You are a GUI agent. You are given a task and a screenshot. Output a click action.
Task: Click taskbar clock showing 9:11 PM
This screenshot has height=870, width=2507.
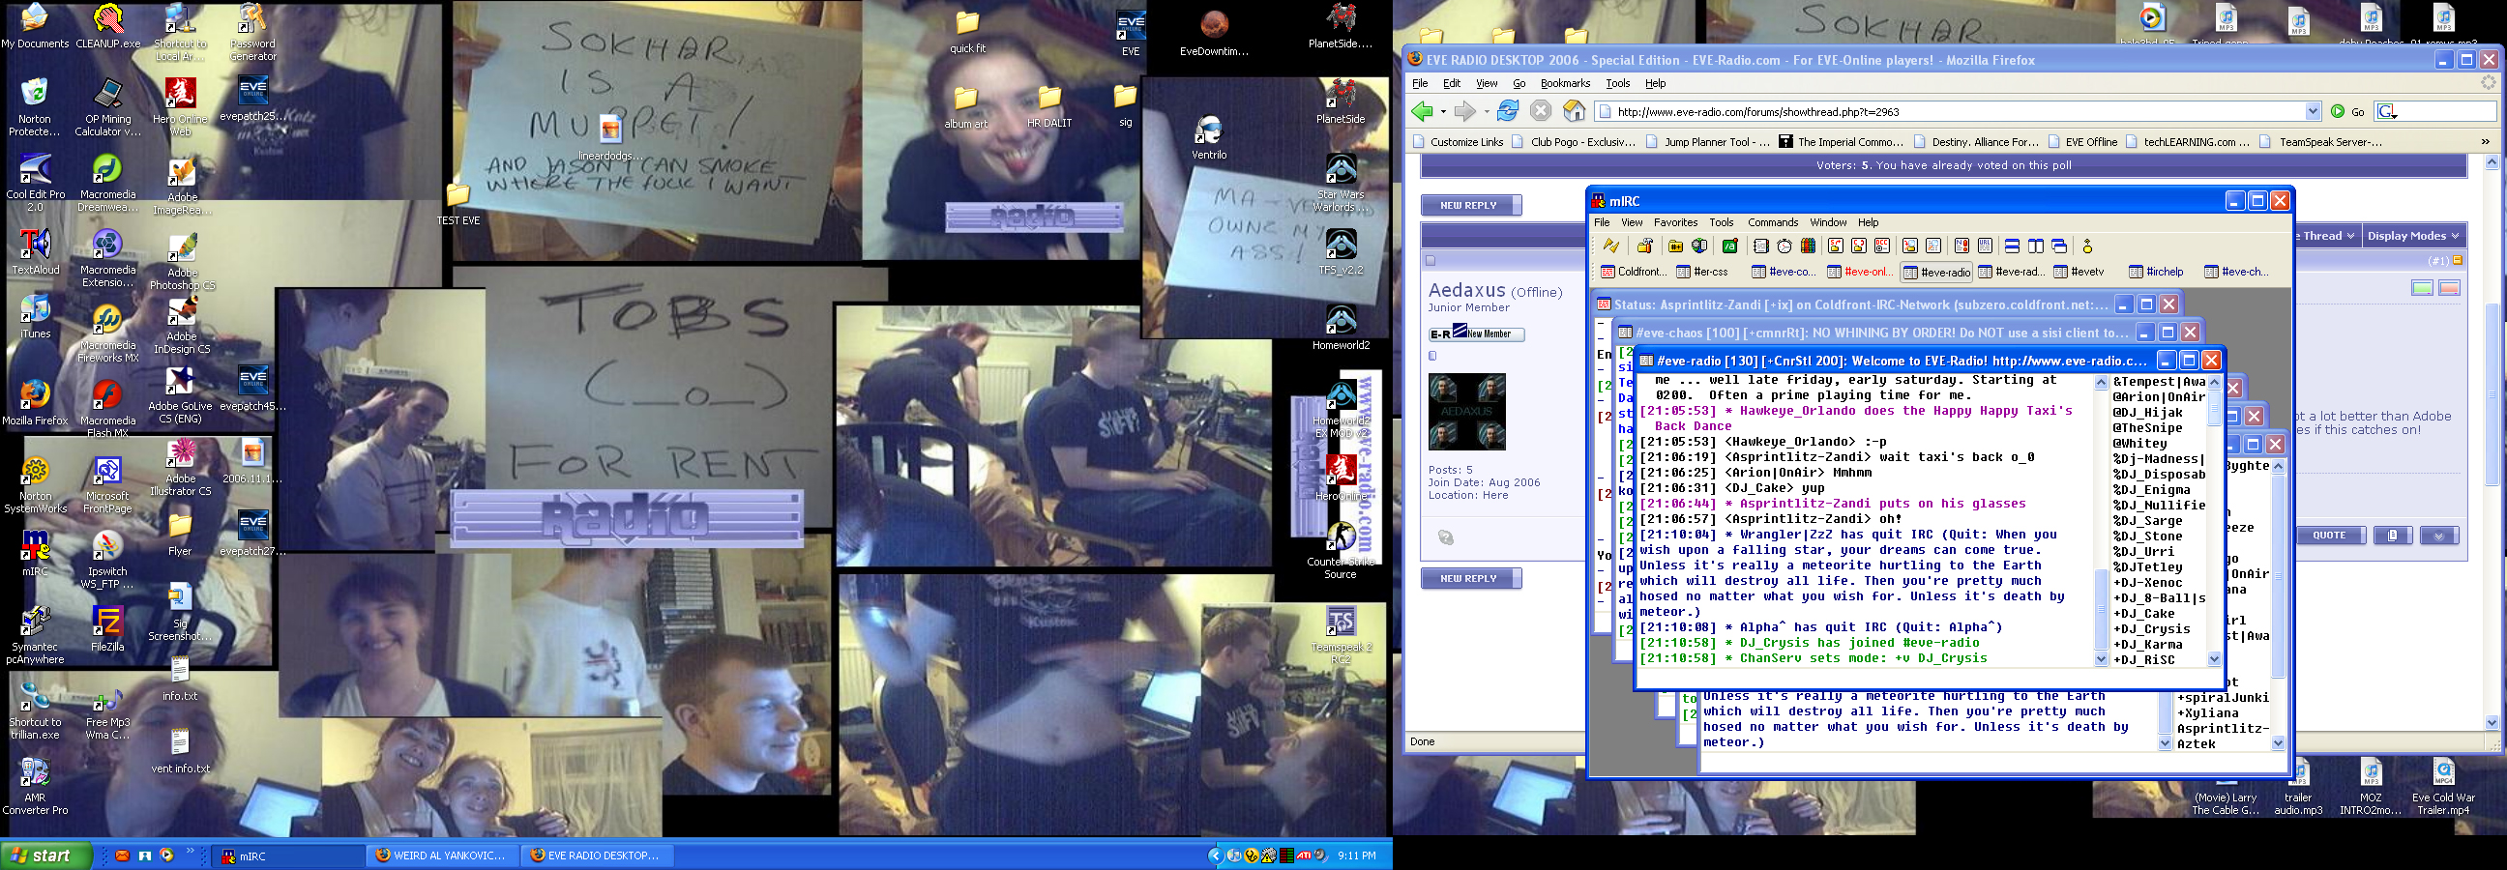[x=1357, y=856]
